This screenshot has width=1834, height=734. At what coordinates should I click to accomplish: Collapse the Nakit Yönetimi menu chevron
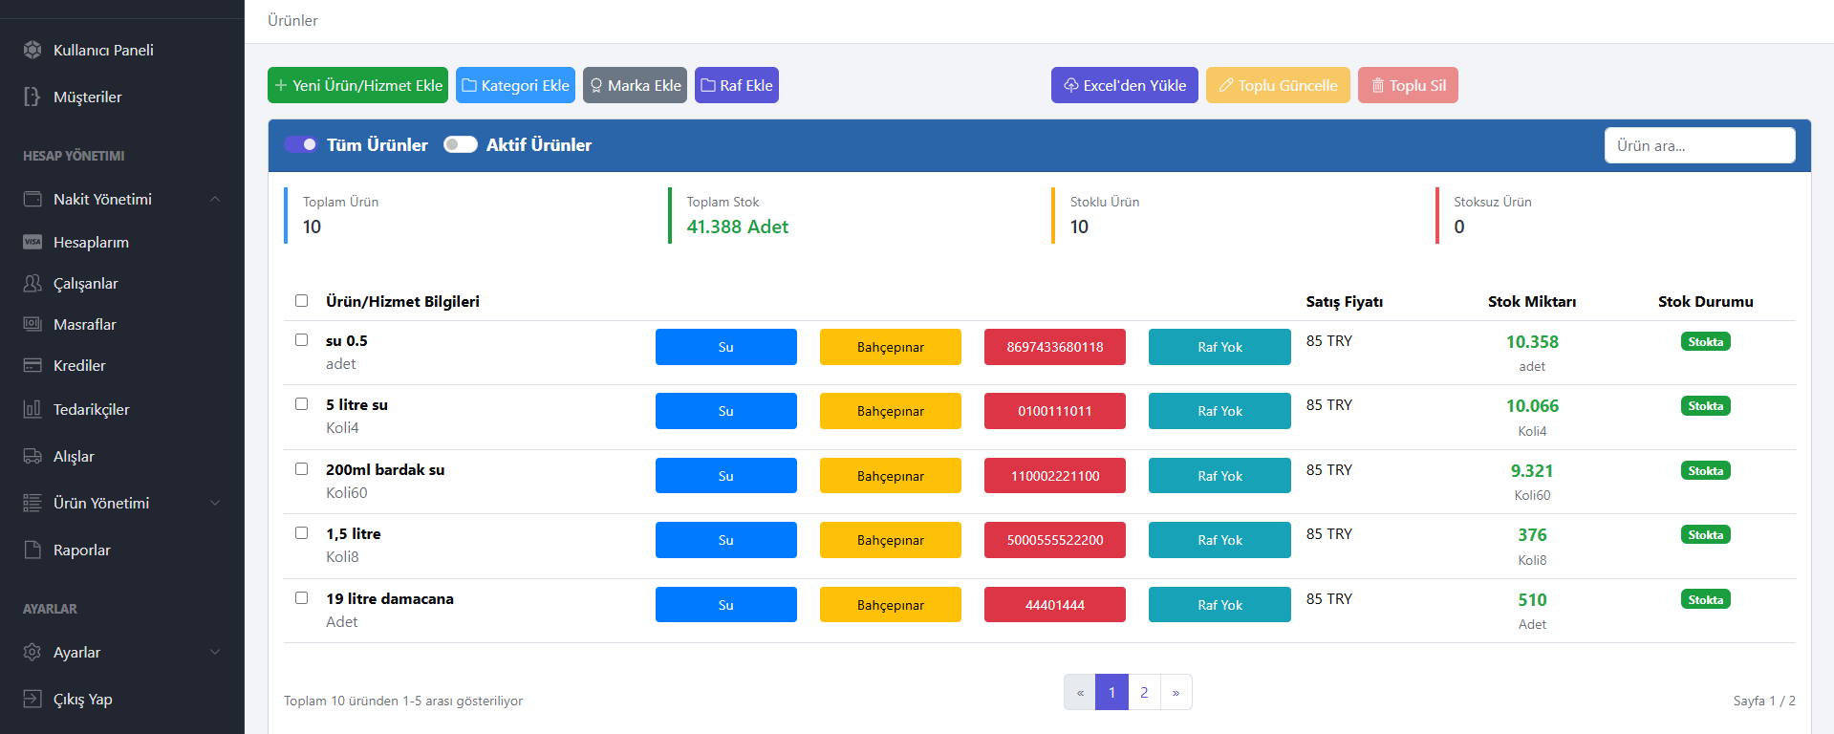[215, 199]
